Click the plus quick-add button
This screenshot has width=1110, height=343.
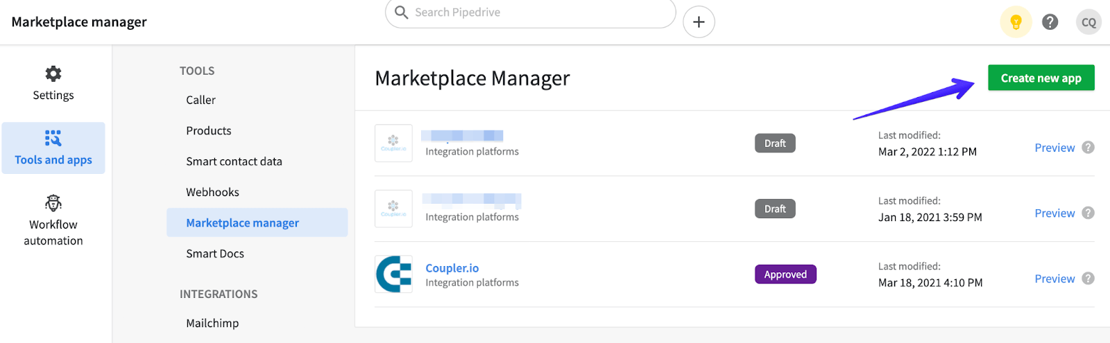tap(699, 21)
